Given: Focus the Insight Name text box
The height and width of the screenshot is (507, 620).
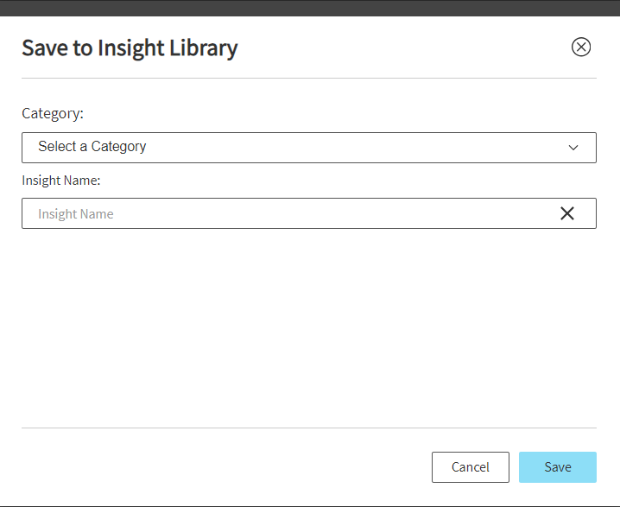Looking at the screenshot, I should tap(309, 213).
